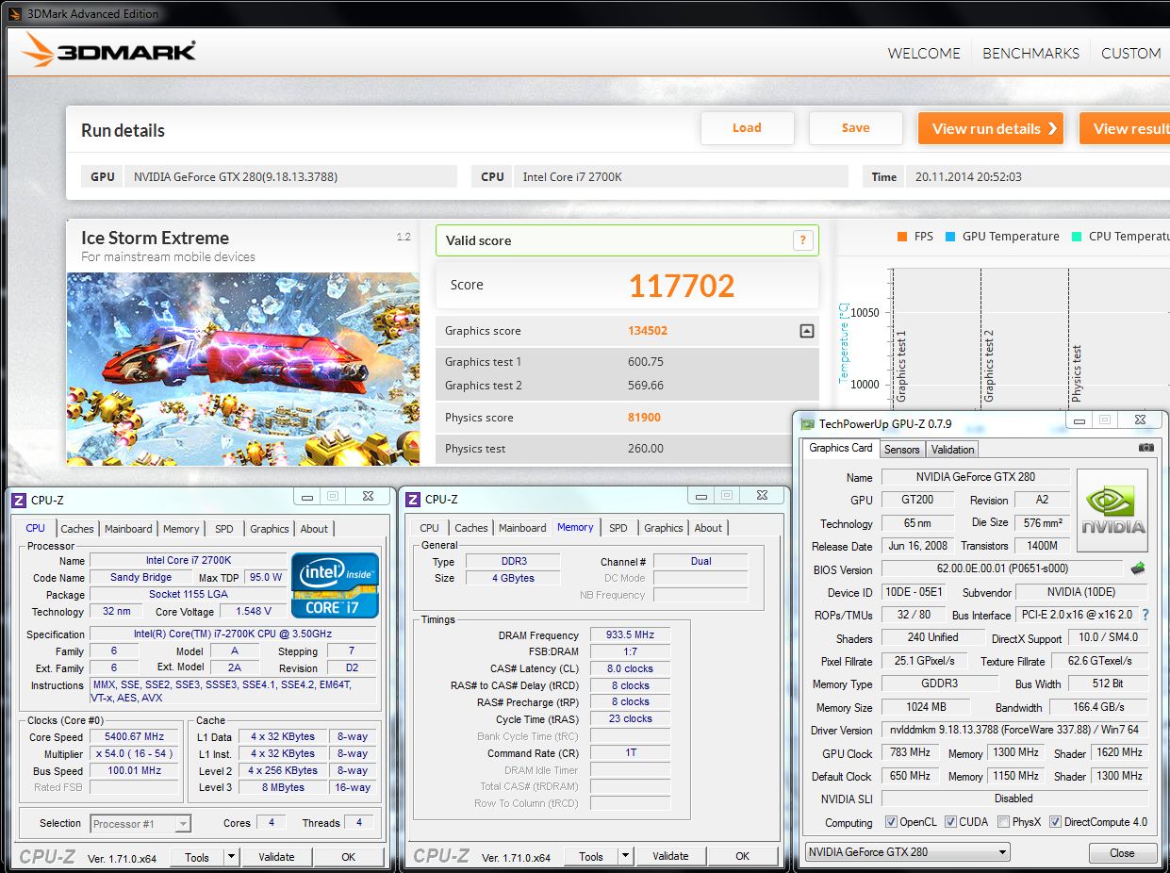This screenshot has height=873, width=1170.
Task: Click Validate in the Memory CPU-Z window
Action: point(670,857)
